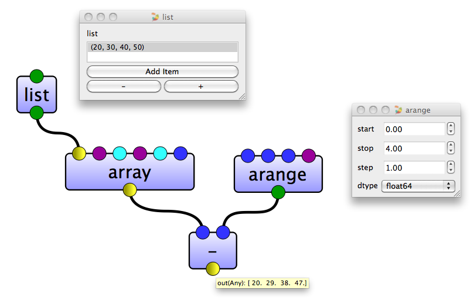Select the (20, 30, 40, 50) list entry
The width and height of the screenshot is (474, 301).
[x=162, y=47]
